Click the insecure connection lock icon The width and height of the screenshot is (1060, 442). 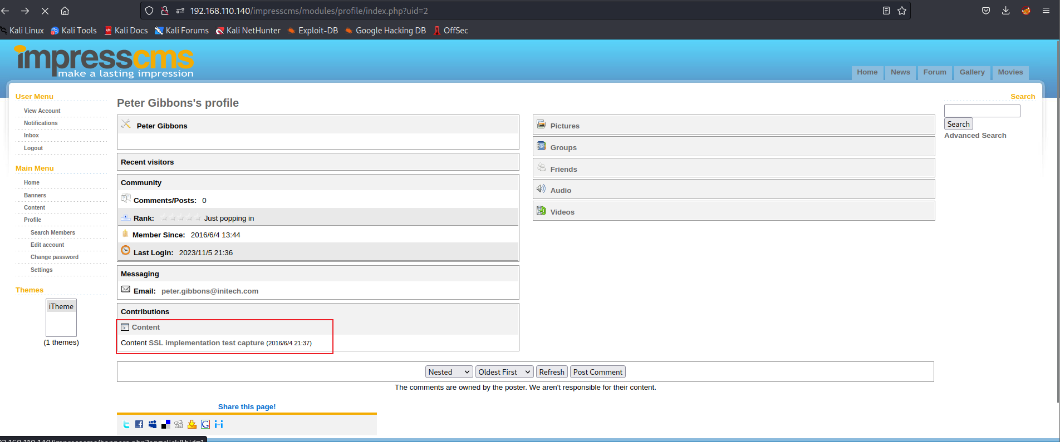pyautogui.click(x=165, y=11)
